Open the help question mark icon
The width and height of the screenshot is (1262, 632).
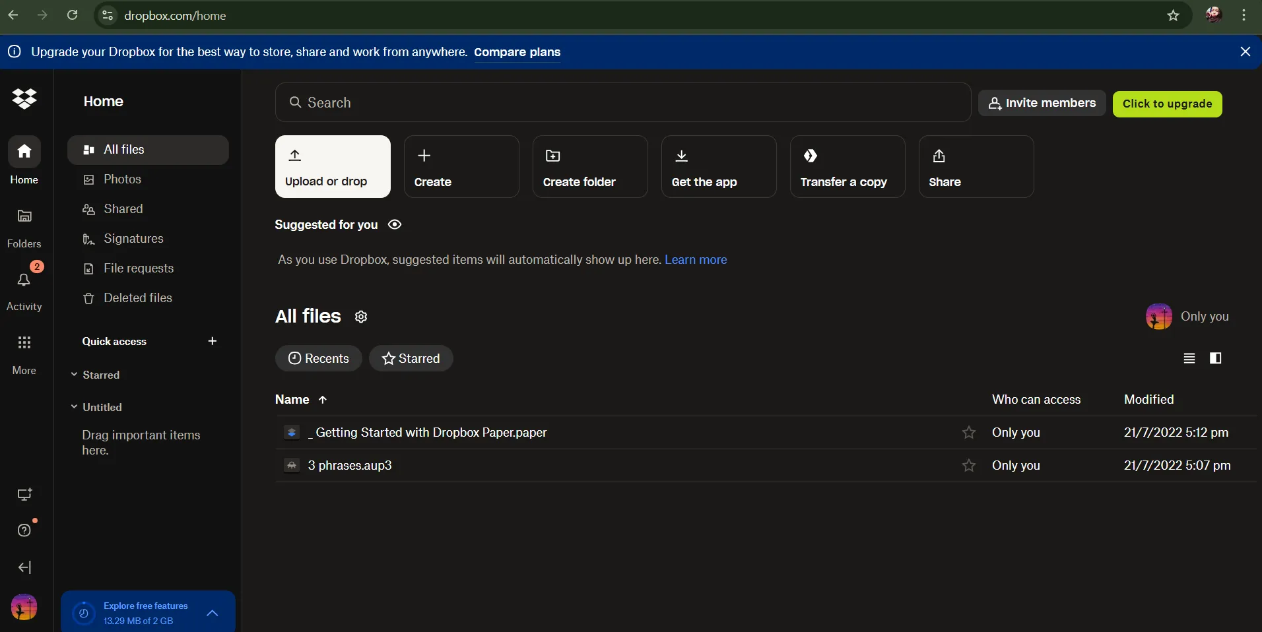click(x=24, y=530)
